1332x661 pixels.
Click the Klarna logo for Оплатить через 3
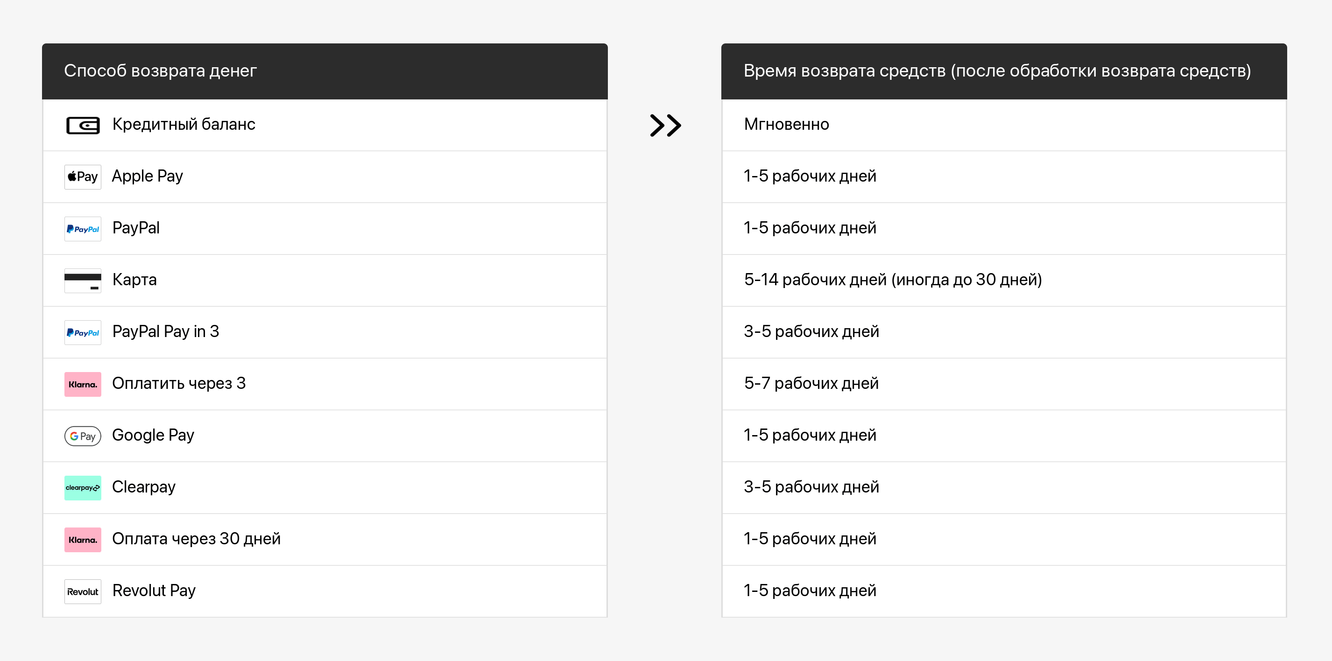(83, 384)
